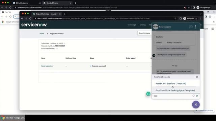Open the Catalog menu item
The height and width of the screenshot is (121, 216).
(x=142, y=25)
